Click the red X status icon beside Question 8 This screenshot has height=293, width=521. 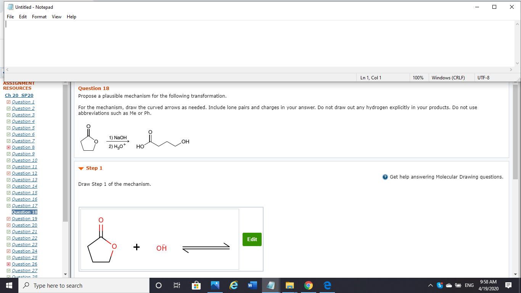[x=8, y=147]
